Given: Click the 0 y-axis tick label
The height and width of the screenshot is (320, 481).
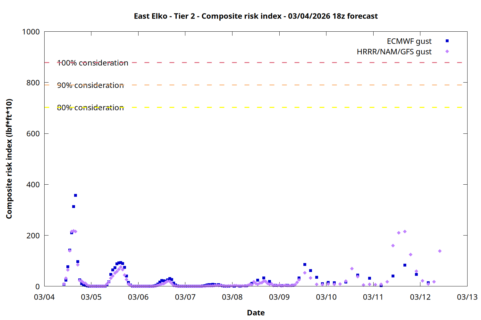Looking at the screenshot, I should pyautogui.click(x=38, y=287).
